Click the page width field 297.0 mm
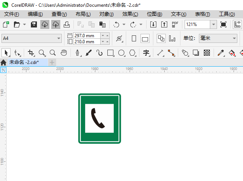The height and width of the screenshot is (181, 243). (x=87, y=36)
